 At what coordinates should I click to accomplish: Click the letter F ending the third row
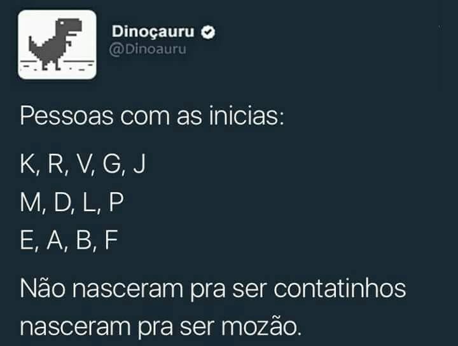click(111, 240)
